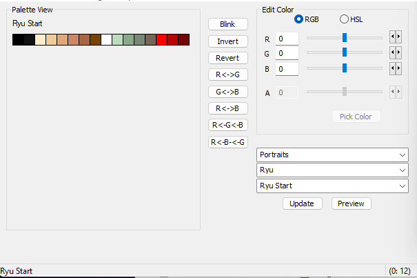
Task: Click the B value right stepper arrow
Action: [398, 68]
